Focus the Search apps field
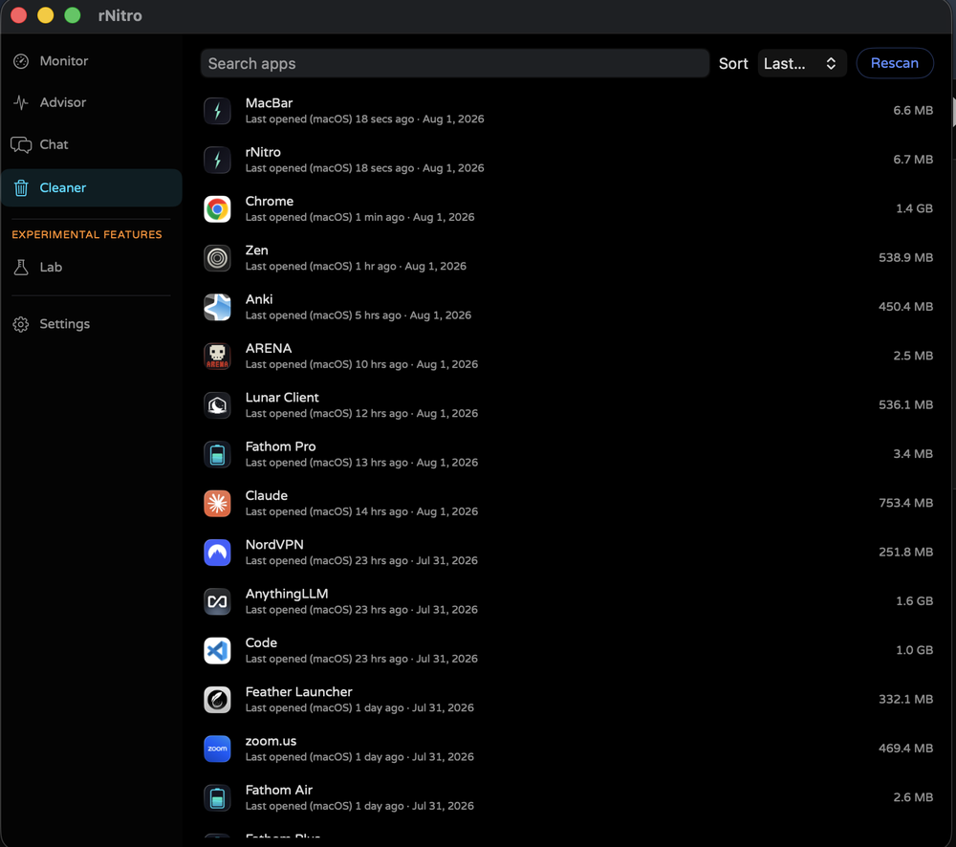The image size is (956, 847). (455, 63)
